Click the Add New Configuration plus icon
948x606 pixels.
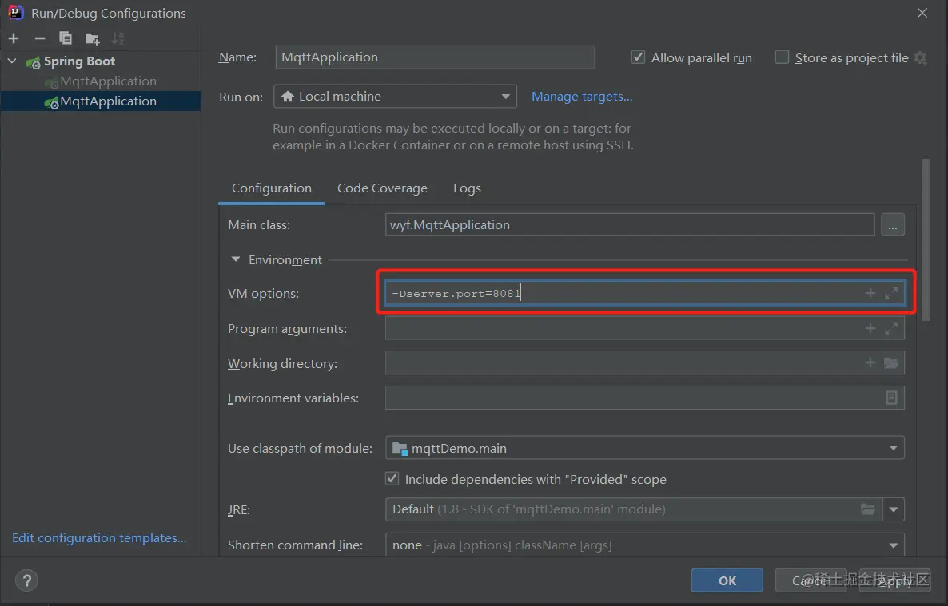14,38
